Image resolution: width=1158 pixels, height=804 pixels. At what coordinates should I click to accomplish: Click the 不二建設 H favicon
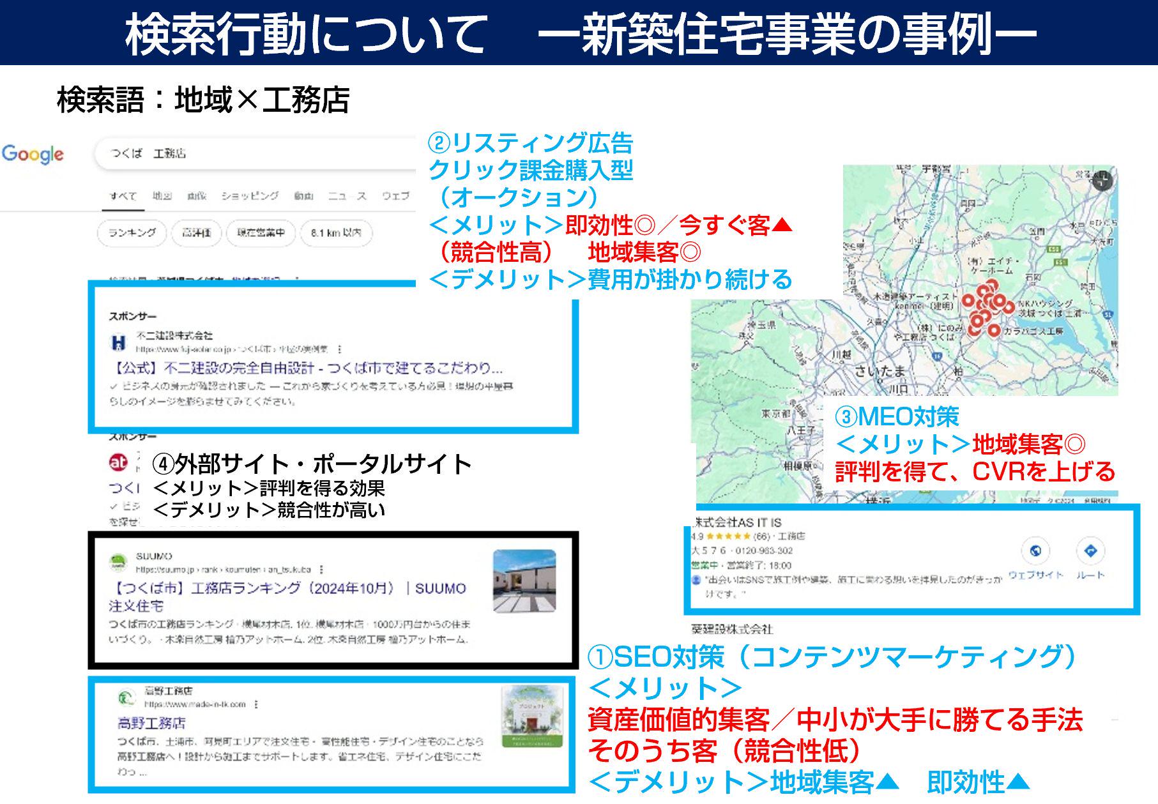coord(118,342)
